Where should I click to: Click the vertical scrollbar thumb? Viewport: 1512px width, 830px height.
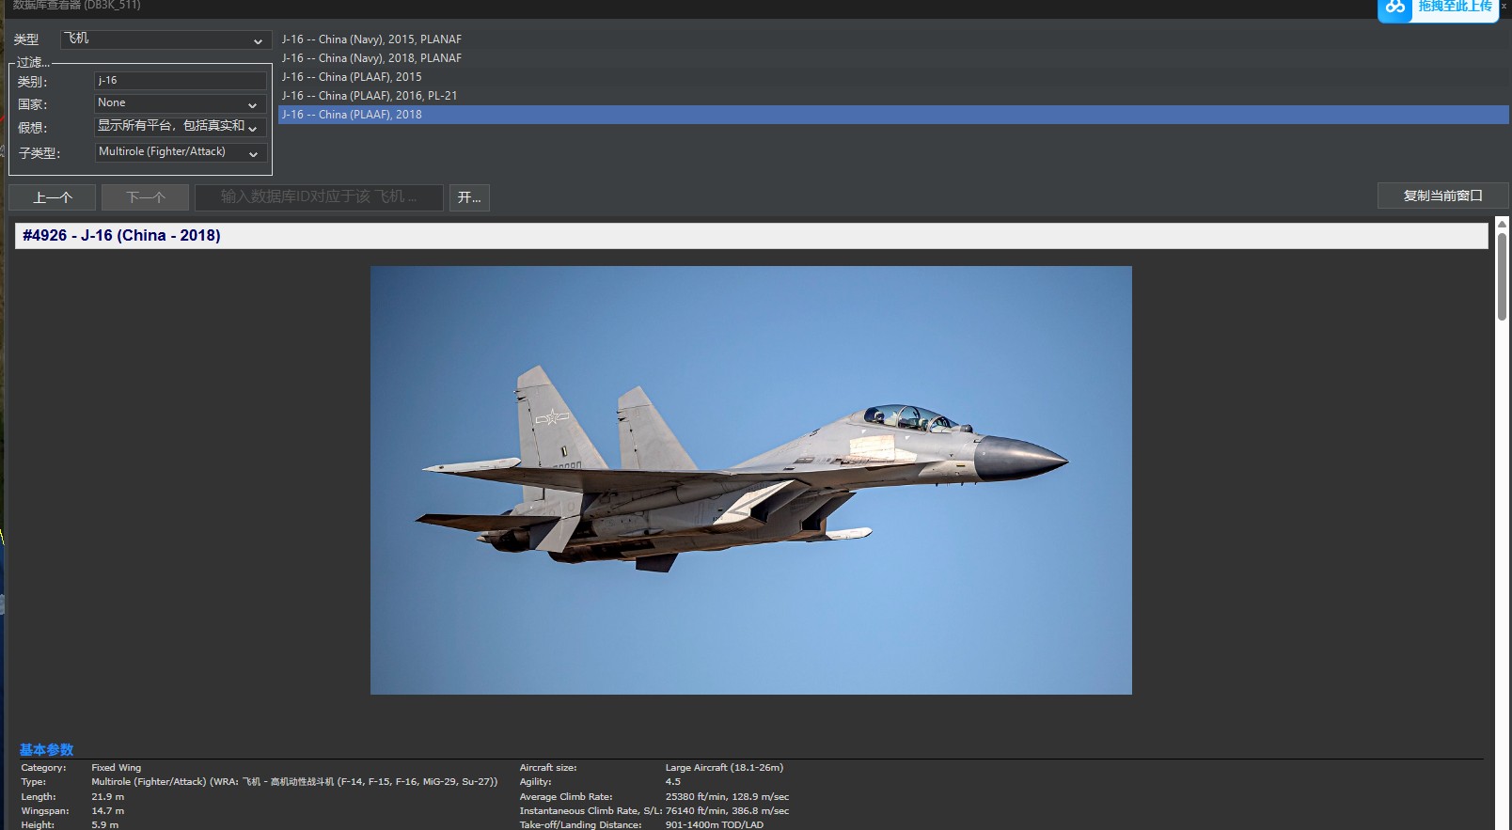pos(1502,277)
